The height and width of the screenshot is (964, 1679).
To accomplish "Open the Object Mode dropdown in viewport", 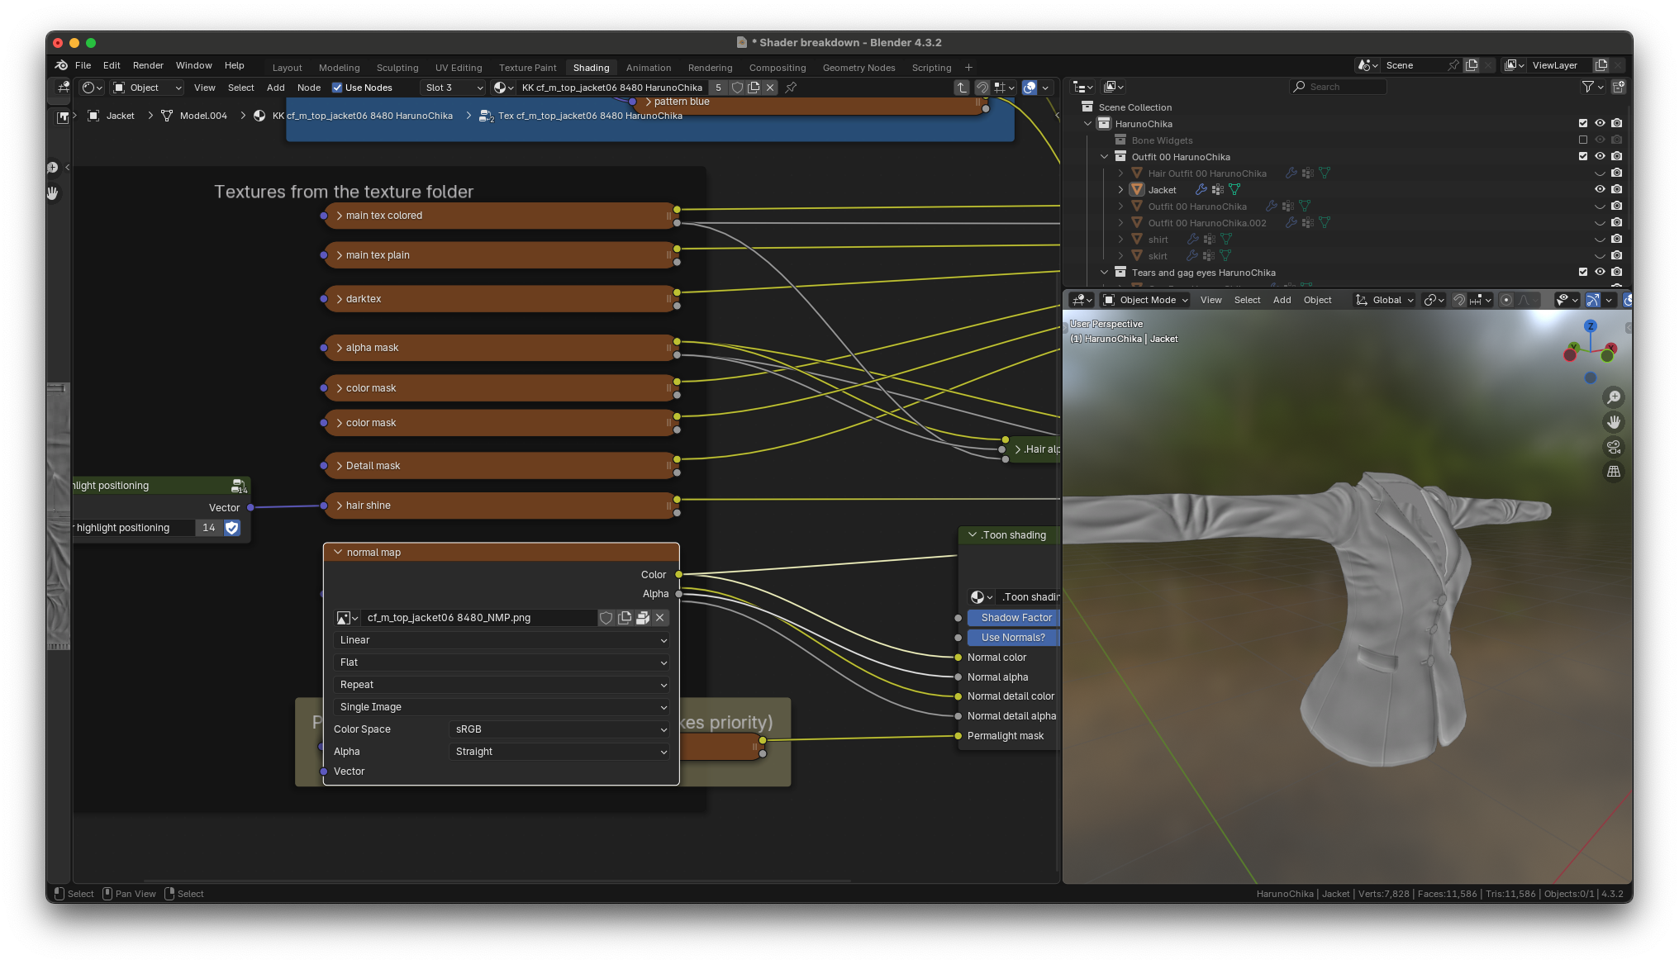I will 1145,300.
